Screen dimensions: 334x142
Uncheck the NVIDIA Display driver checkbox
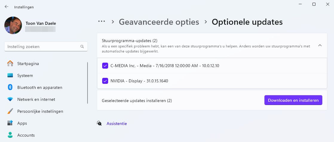pos(105,81)
